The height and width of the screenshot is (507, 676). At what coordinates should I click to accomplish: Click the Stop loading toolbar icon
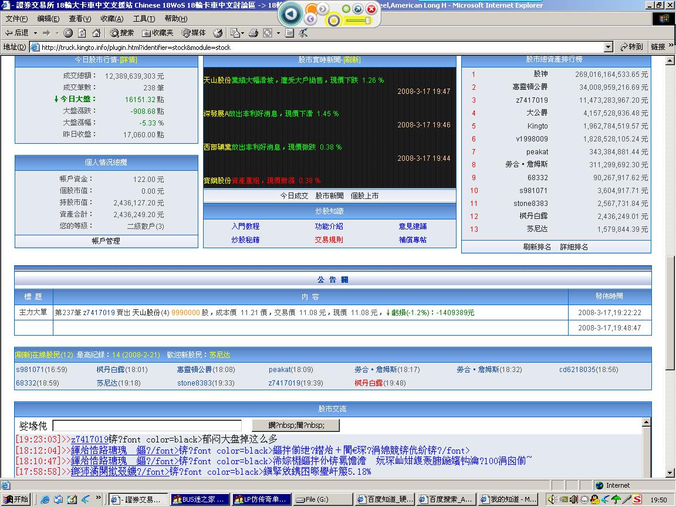pos(69,33)
